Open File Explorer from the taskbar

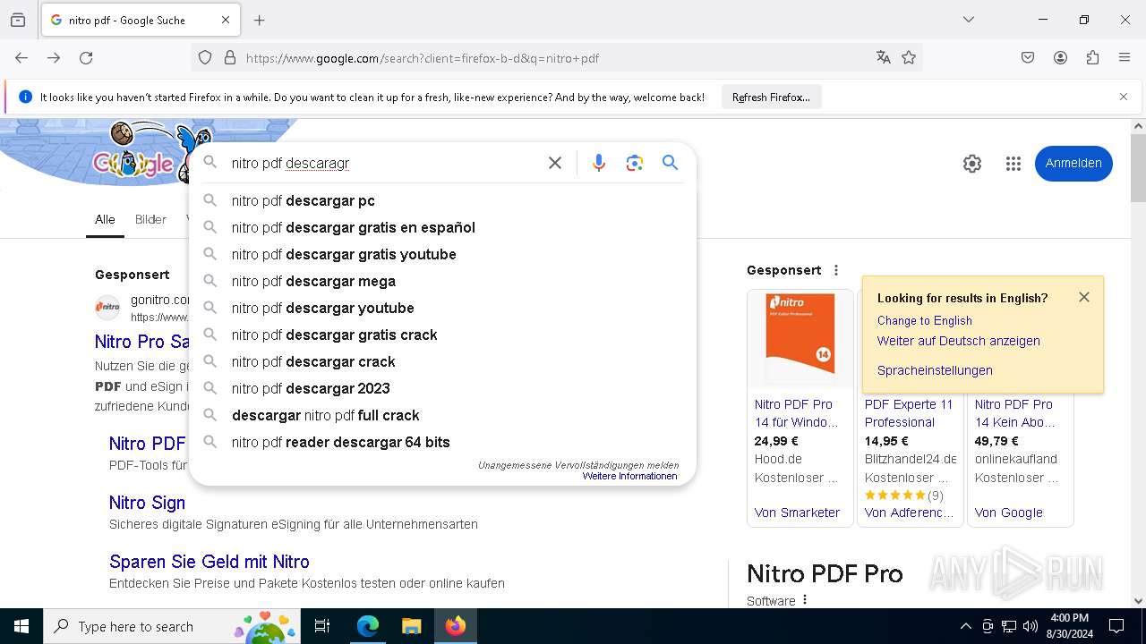(411, 626)
